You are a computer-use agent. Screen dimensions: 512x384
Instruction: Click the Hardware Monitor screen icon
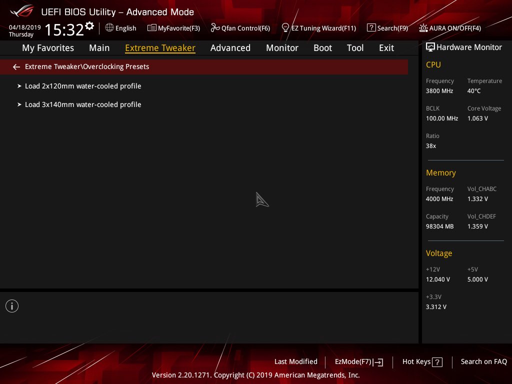430,47
